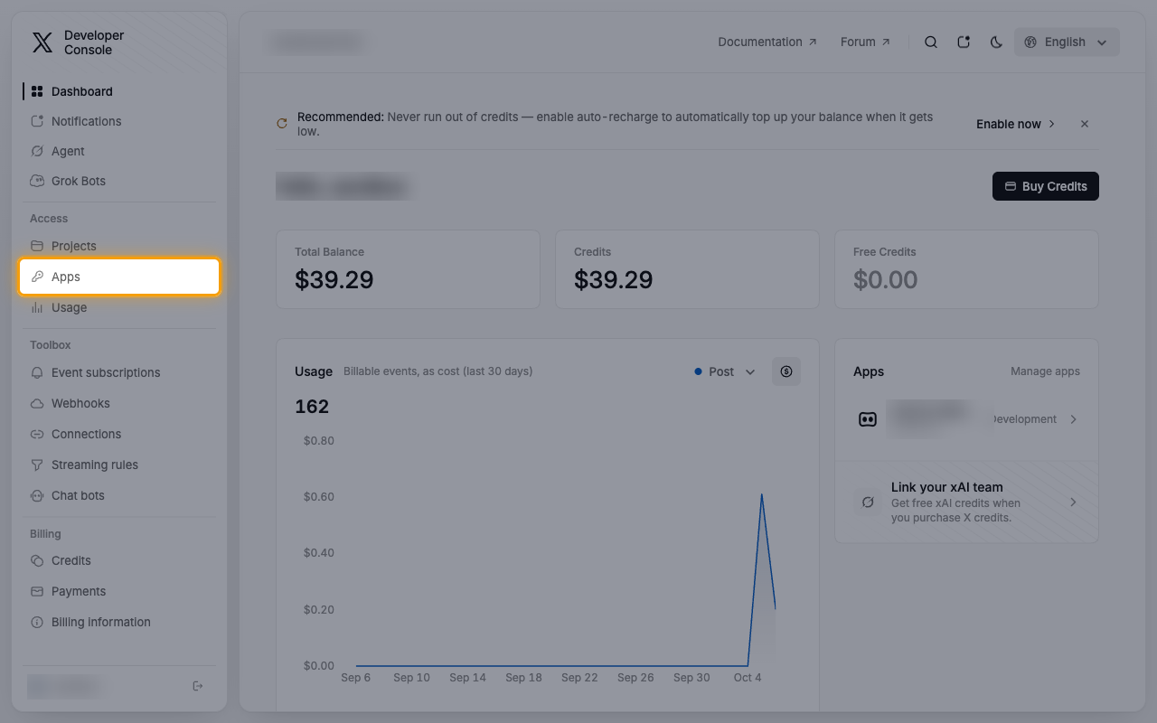Open Usage under Access
This screenshot has width=1157, height=723.
[x=119, y=307]
